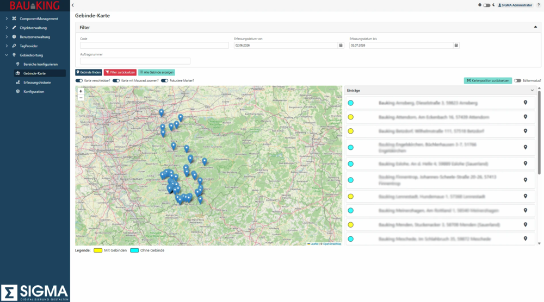Screen dimensions: 544x302
Task: Open calendar for Erfassungsdatum bis
Action: pos(456,46)
